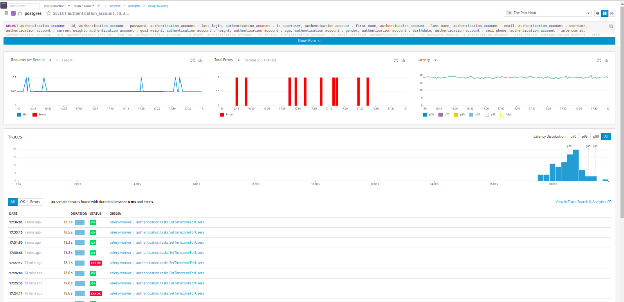Click the tallest latency distribution histogram bar

[x=576, y=165]
